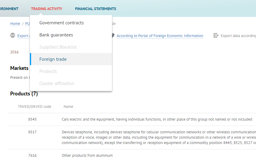Open the Financial Statements menu

[95, 9]
